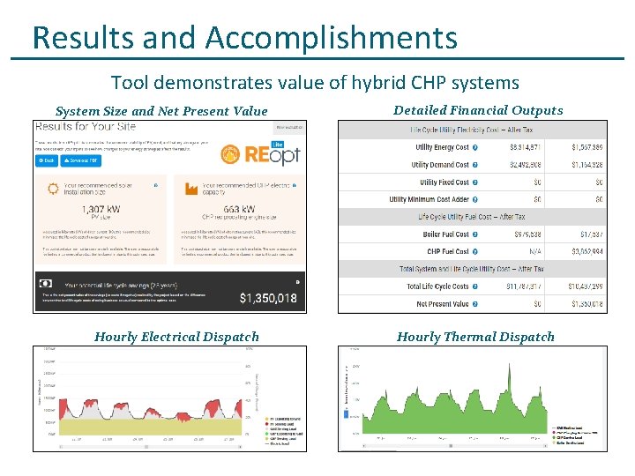Viewport: 635px width, 476px height.
Task: Select the $1,350,018 savings amount
Action: pyautogui.click(x=268, y=298)
